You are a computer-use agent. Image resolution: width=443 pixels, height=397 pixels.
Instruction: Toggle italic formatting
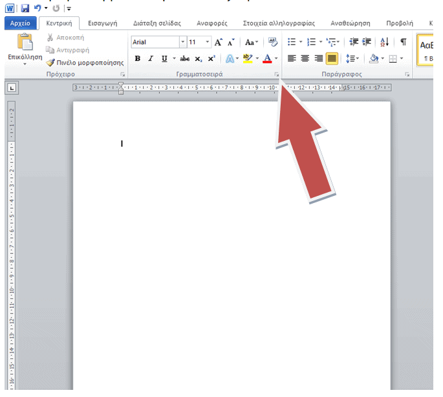click(x=151, y=58)
